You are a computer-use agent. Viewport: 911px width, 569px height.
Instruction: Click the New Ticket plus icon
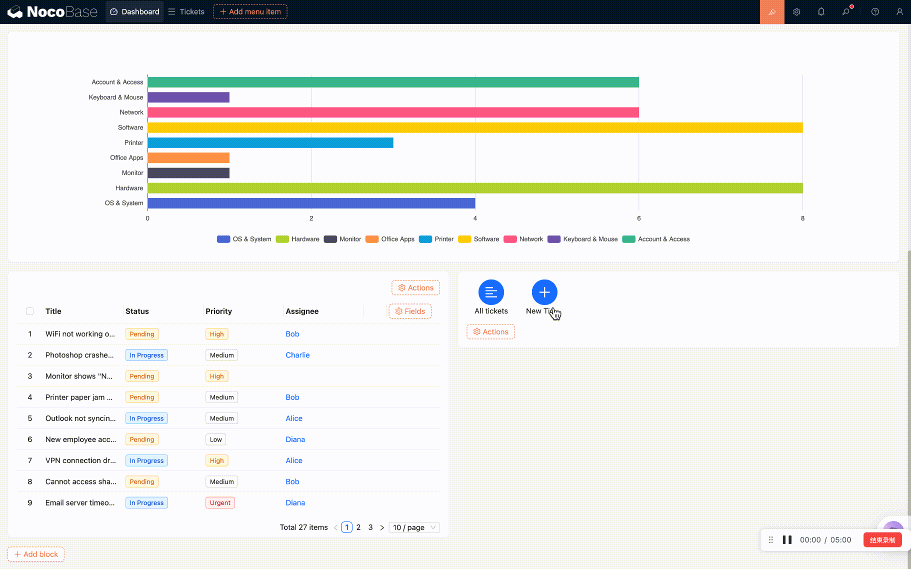544,292
